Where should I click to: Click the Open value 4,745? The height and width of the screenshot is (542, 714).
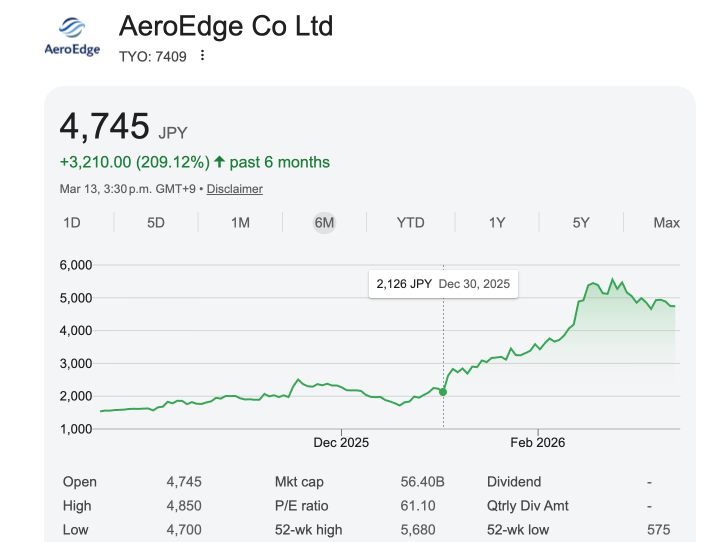tap(184, 482)
